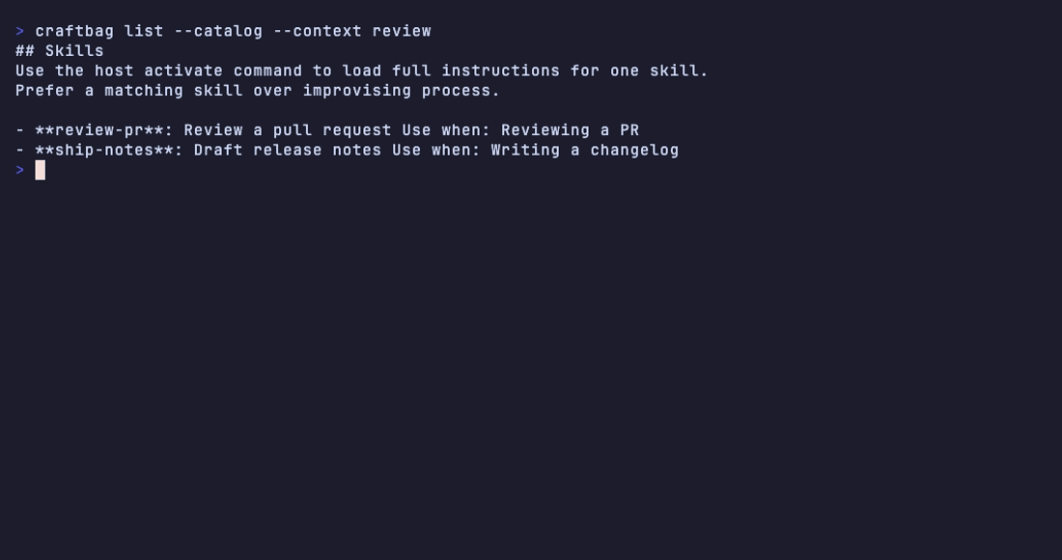The image size is (1062, 560).
Task: Click the blinking cursor block
Action: coord(40,170)
